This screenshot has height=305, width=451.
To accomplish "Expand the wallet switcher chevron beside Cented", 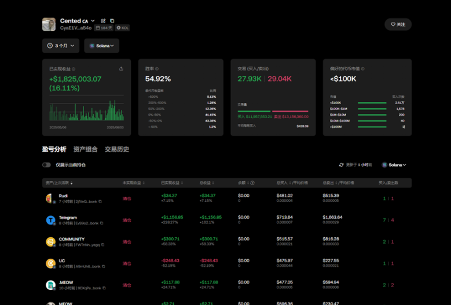I will [93, 21].
